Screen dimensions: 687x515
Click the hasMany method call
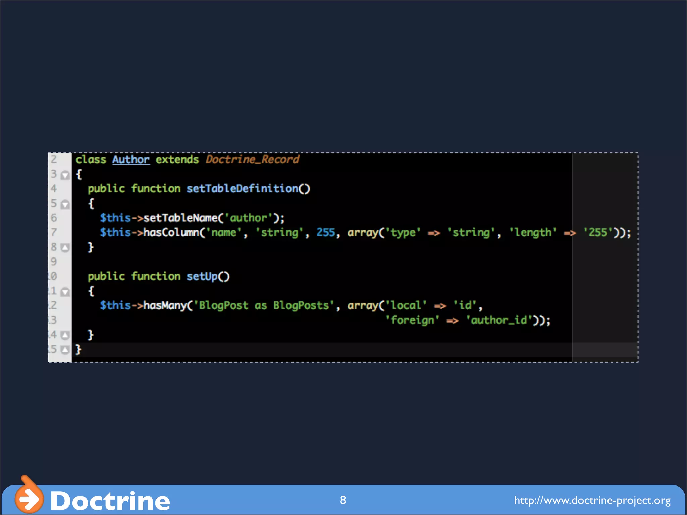click(x=165, y=305)
